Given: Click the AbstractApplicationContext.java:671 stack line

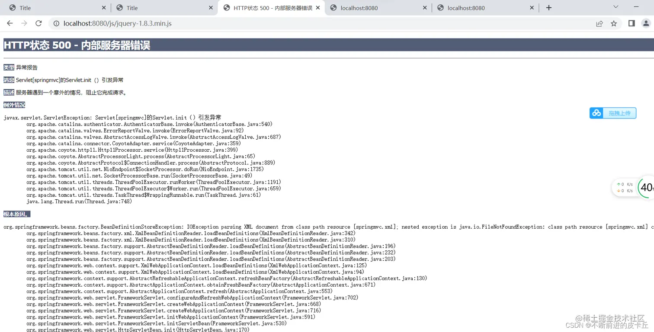Looking at the screenshot, I should (x=201, y=285).
